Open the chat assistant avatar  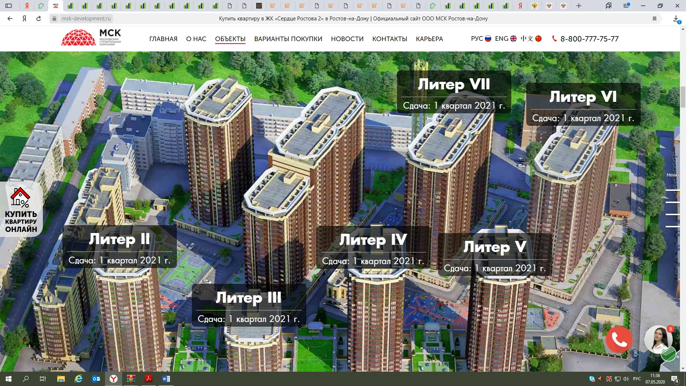[658, 340]
